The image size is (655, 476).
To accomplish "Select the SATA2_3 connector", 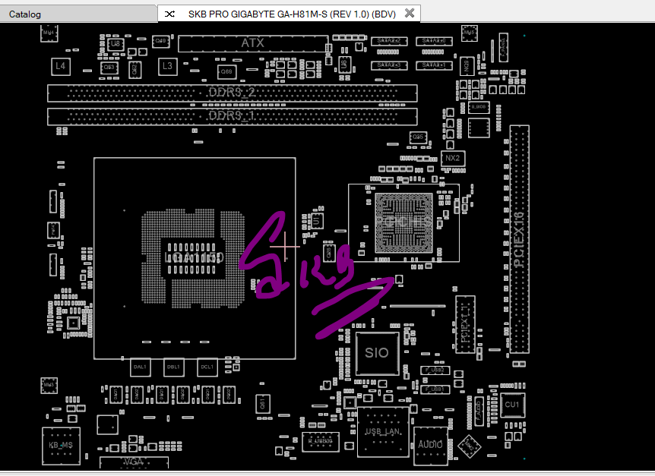I will point(389,65).
